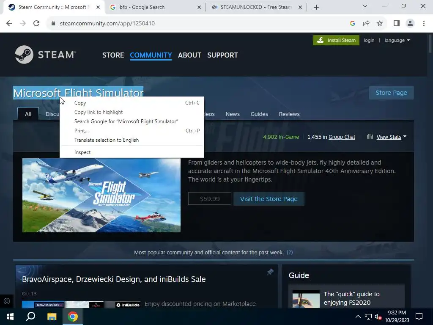Open the login link
The width and height of the screenshot is (433, 325).
[369, 40]
